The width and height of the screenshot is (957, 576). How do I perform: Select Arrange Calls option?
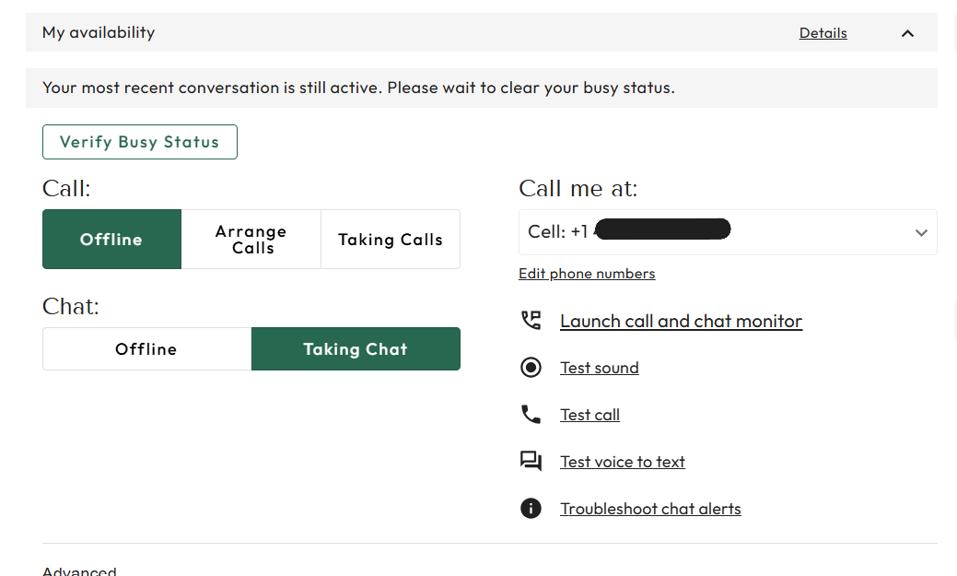pos(251,240)
